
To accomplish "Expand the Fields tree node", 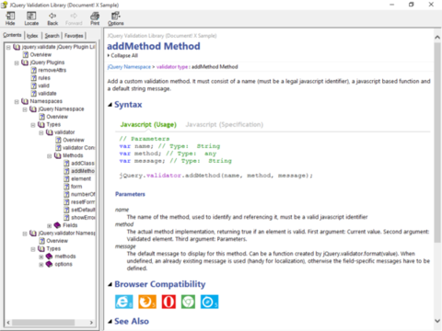I will (49, 226).
